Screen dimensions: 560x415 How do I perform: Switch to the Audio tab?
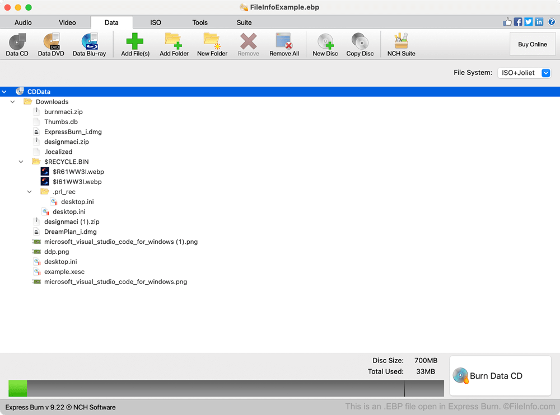click(x=23, y=22)
